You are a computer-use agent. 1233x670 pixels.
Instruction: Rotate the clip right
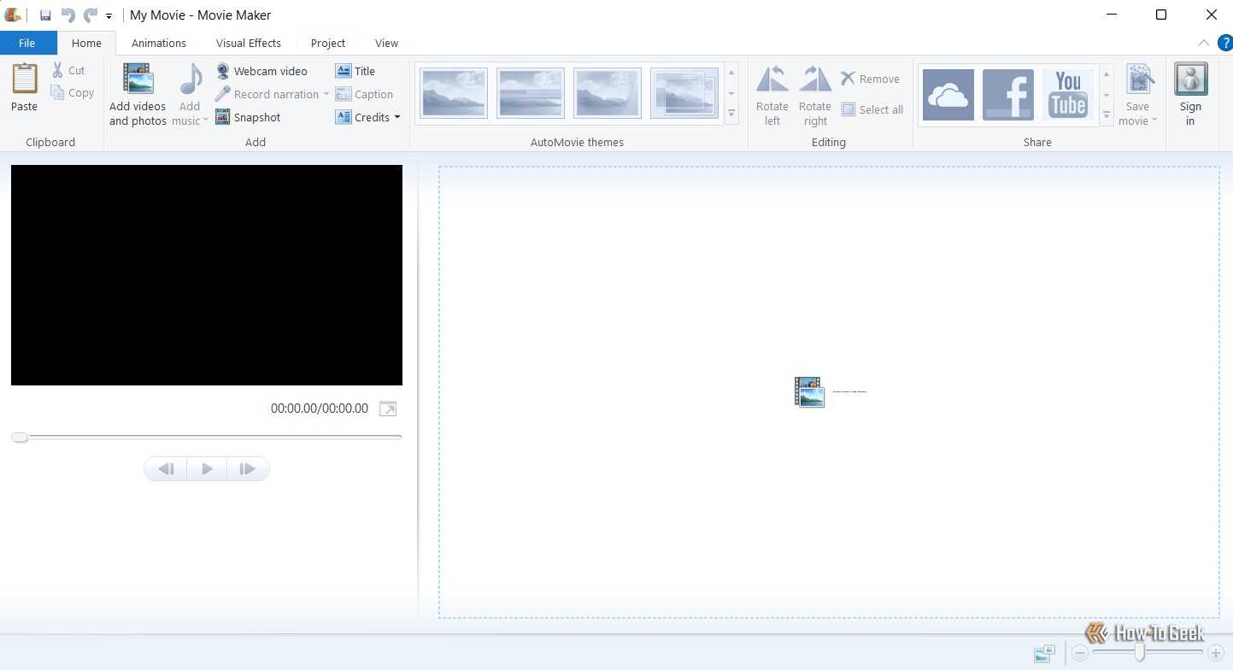point(814,94)
